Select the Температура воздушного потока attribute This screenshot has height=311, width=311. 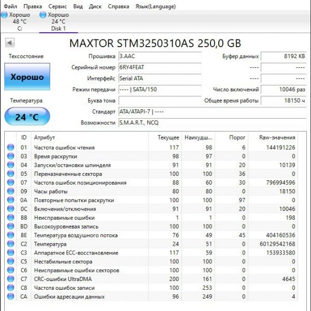76,235
